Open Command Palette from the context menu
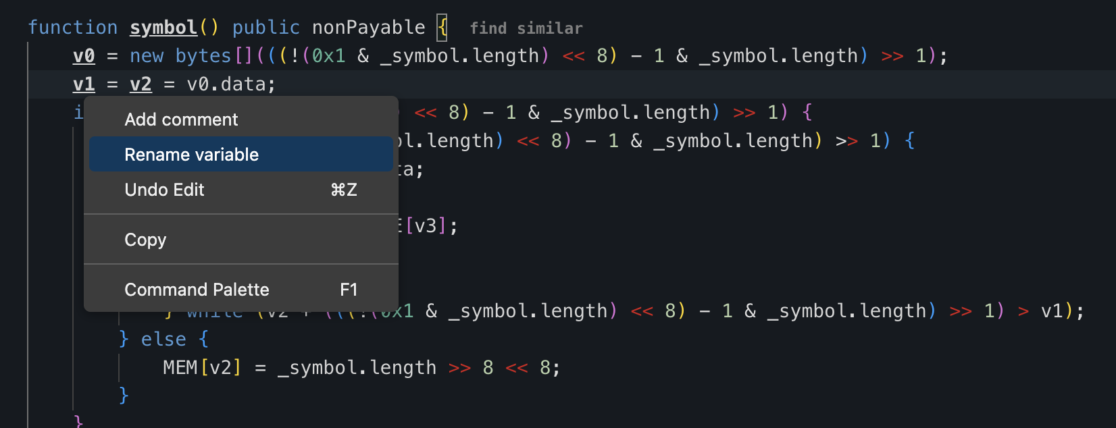Screen dimensions: 1116x428 [197, 290]
